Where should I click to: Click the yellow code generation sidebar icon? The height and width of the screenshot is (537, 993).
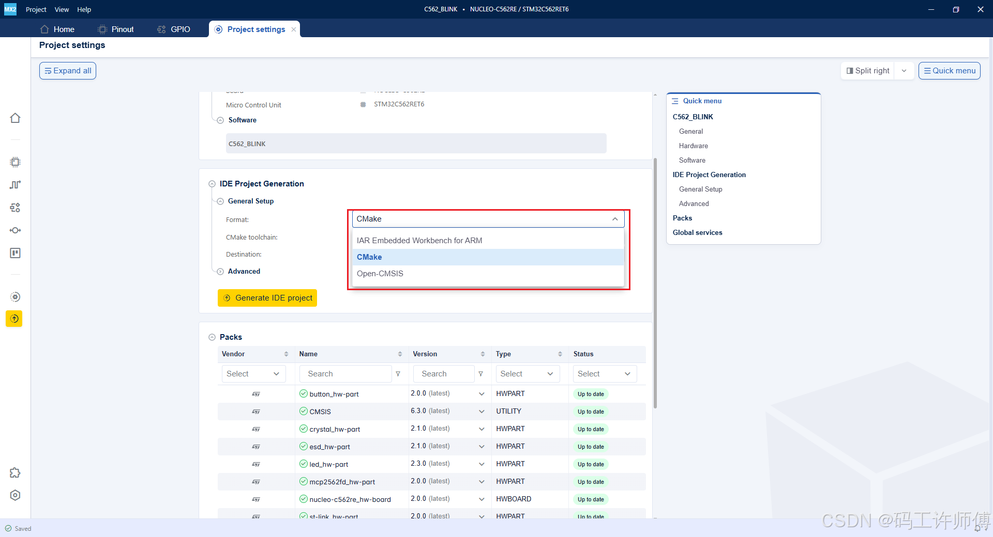pyautogui.click(x=14, y=319)
